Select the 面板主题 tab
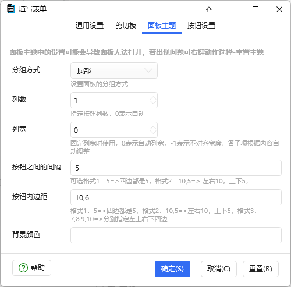The width and height of the screenshot is (291, 287). click(162, 26)
